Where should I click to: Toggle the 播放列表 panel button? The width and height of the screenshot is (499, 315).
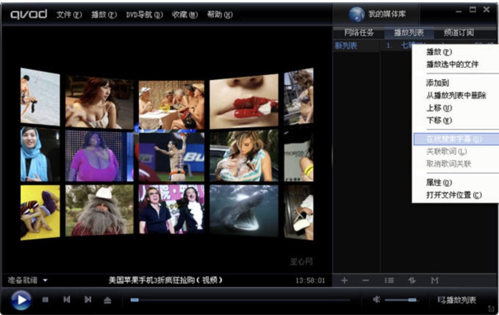click(x=457, y=300)
